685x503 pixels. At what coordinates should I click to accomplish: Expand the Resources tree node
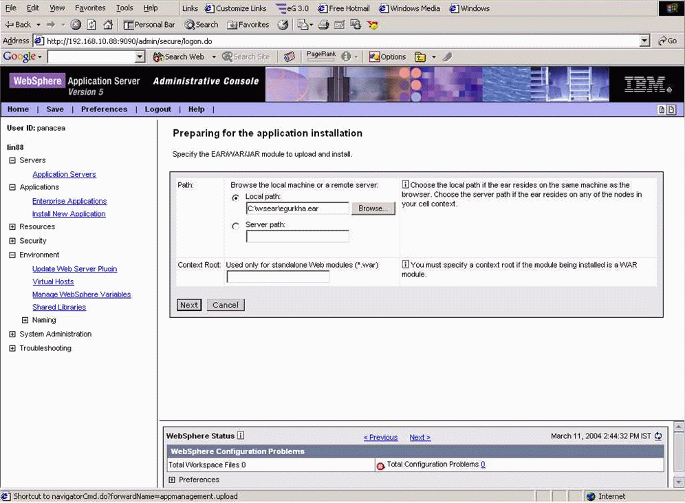click(12, 227)
